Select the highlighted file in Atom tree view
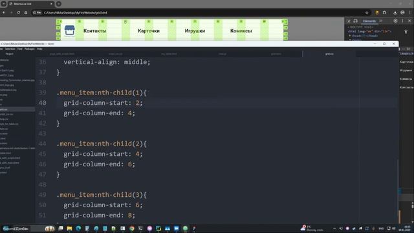 pos(17,109)
